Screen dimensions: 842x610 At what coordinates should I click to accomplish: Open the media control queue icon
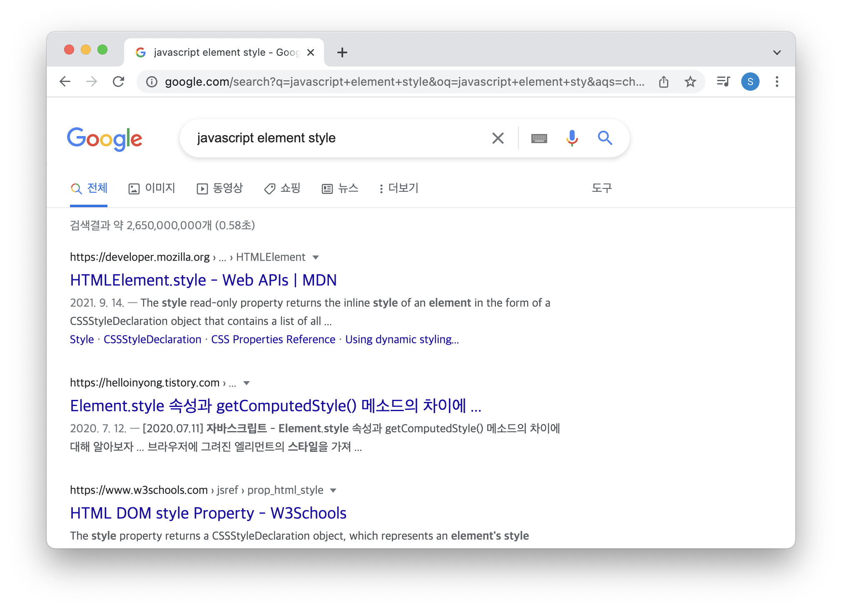(x=723, y=82)
